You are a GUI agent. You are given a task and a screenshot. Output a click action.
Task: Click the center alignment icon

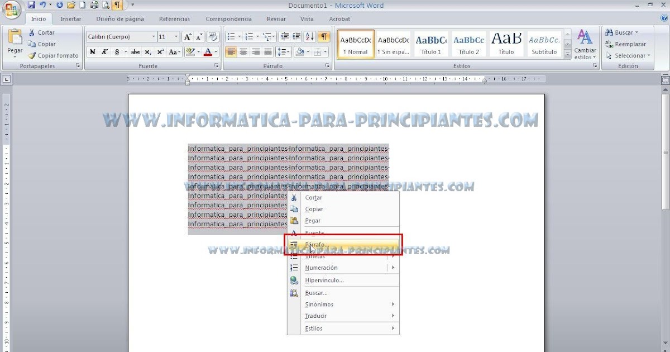click(x=243, y=51)
